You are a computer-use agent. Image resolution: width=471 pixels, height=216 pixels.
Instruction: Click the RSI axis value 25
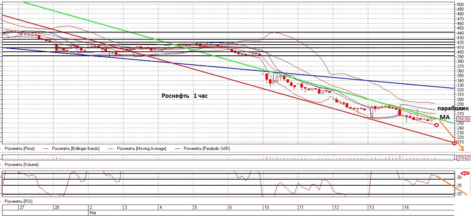point(460,185)
